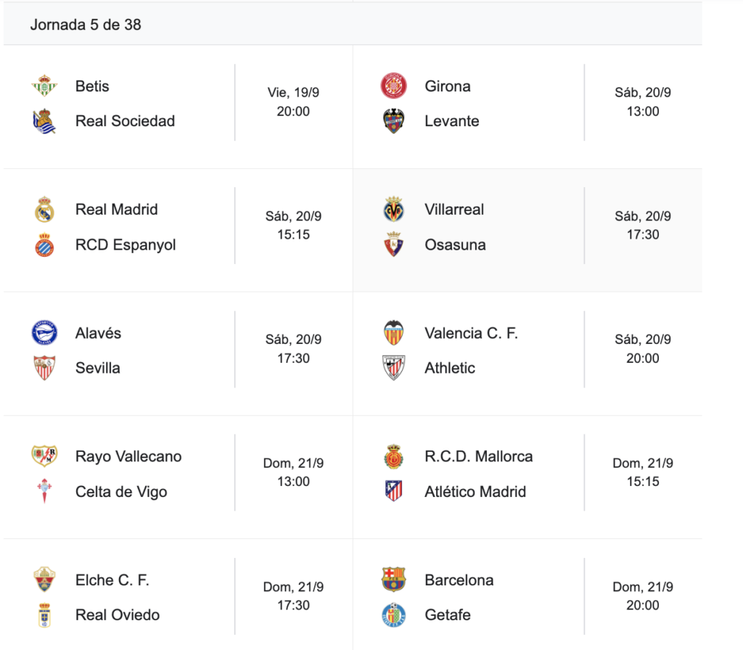
Task: Click the Villarreal yellow crest
Action: point(394,210)
